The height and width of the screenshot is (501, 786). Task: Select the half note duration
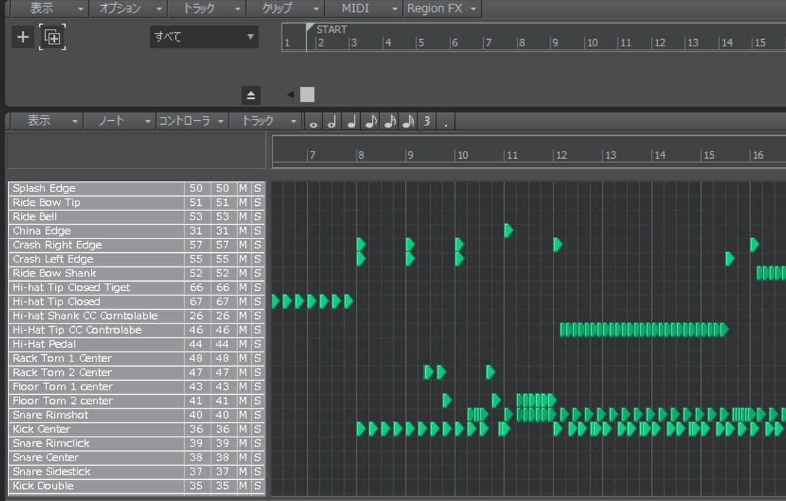point(332,121)
